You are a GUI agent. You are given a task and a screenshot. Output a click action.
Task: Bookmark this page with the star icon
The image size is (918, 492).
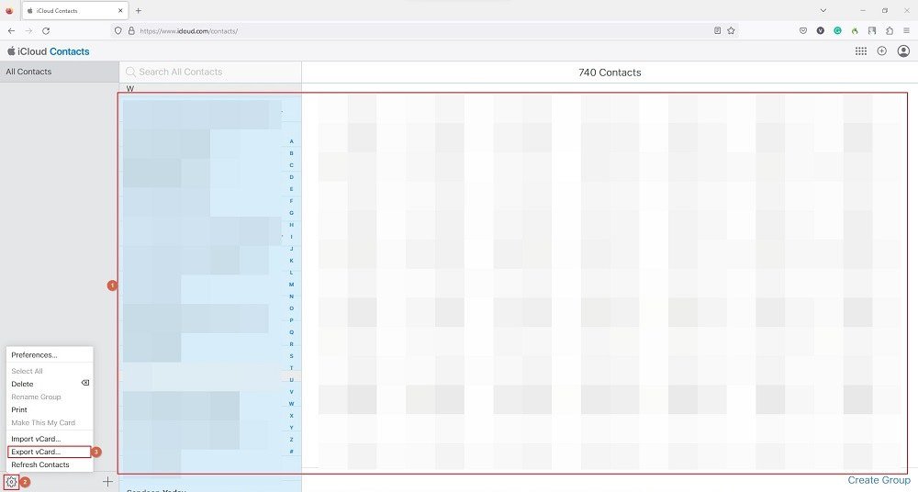[x=731, y=30]
